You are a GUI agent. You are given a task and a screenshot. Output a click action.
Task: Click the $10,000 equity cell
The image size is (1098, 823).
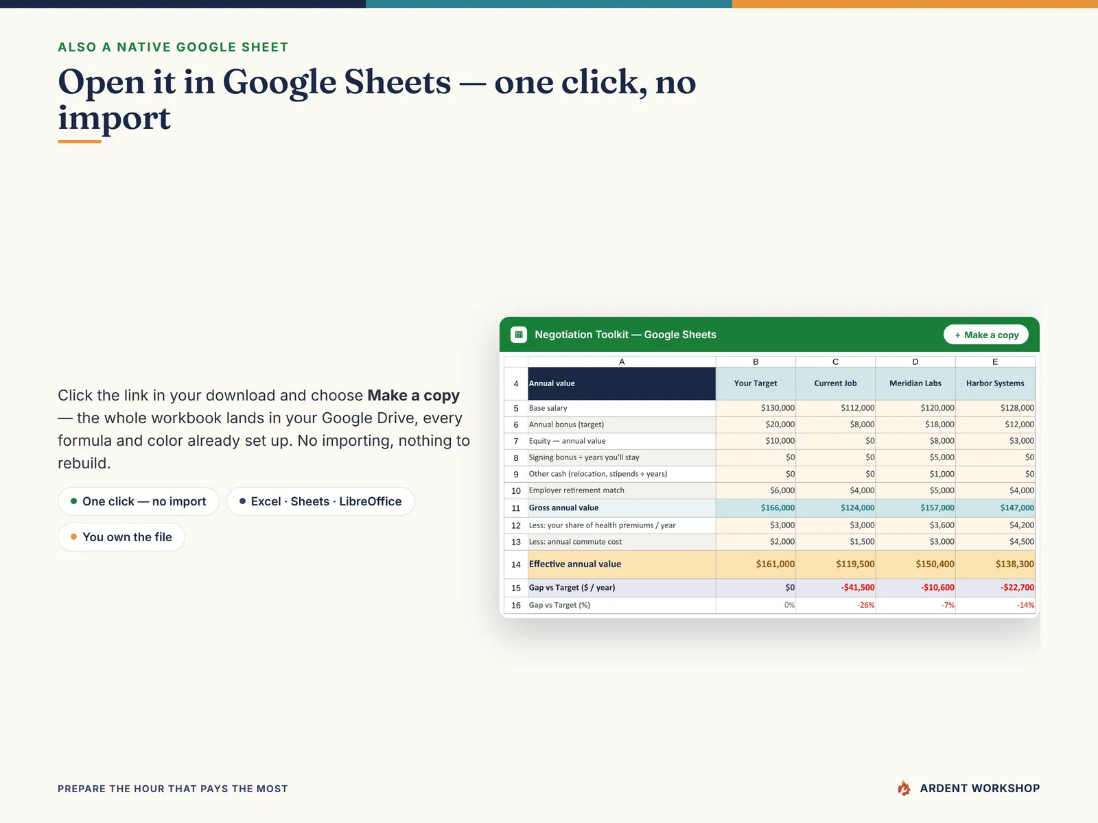(756, 441)
